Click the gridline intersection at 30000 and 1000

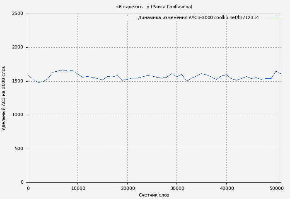coord(177,115)
